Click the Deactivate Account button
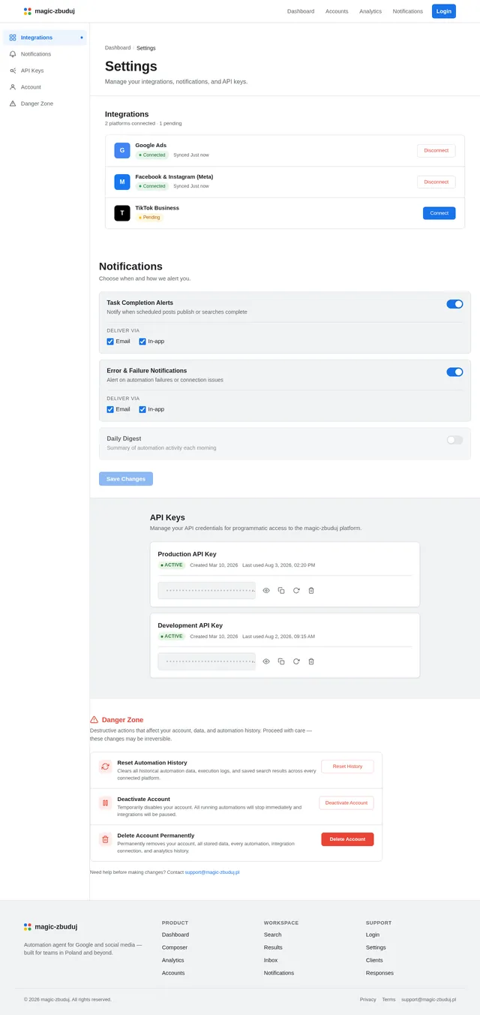The image size is (480, 1015). point(346,803)
